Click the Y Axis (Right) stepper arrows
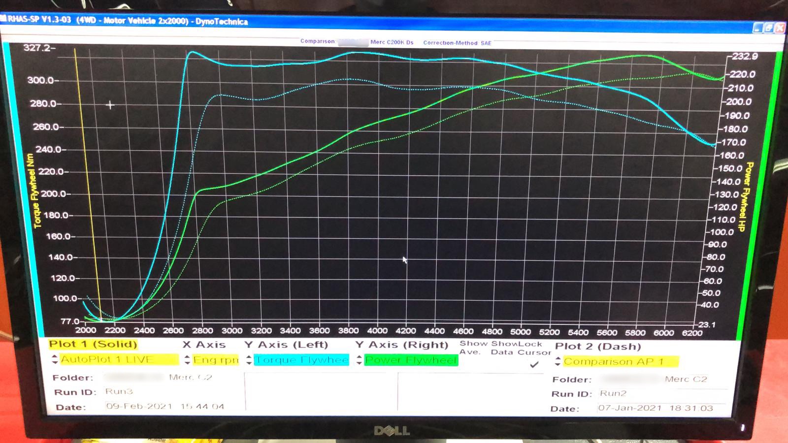This screenshot has height=443, width=788. click(x=359, y=360)
